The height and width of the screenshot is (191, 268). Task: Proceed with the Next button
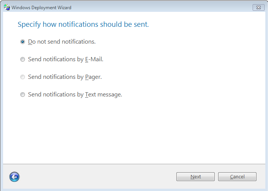[196, 176]
